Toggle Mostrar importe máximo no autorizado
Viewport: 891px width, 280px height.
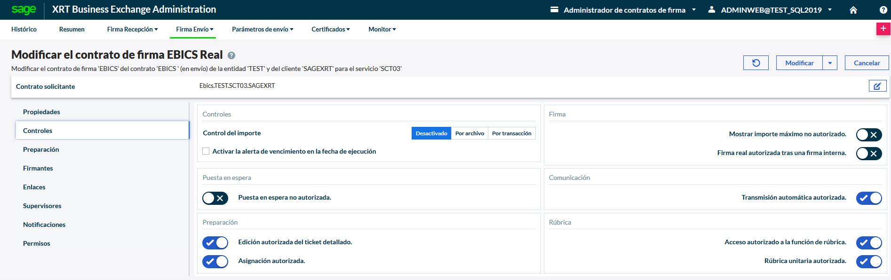pos(868,135)
